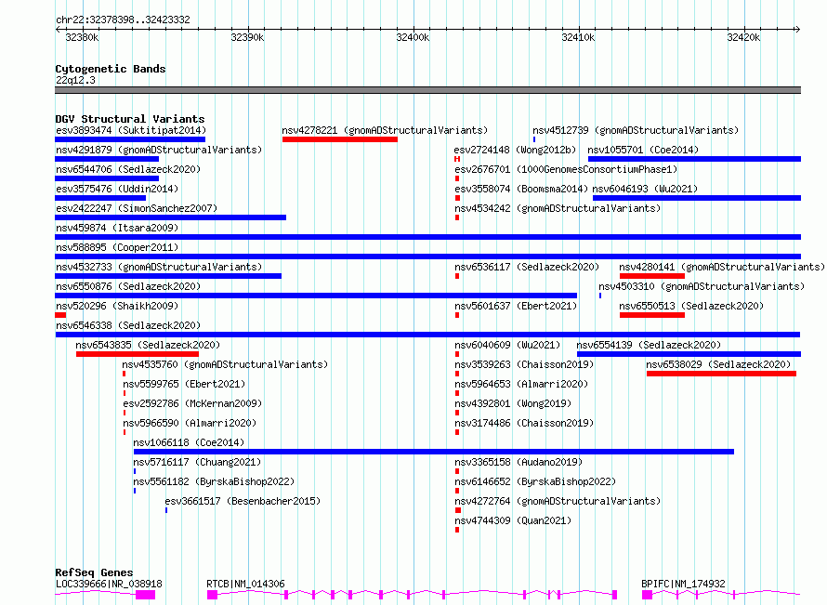827x605 pixels.
Task: Open nsv6146652 (ByrskaBishop2022) label
Action: tap(535, 481)
